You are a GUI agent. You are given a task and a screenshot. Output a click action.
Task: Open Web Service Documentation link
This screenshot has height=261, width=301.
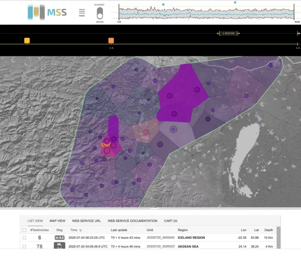pos(132,221)
